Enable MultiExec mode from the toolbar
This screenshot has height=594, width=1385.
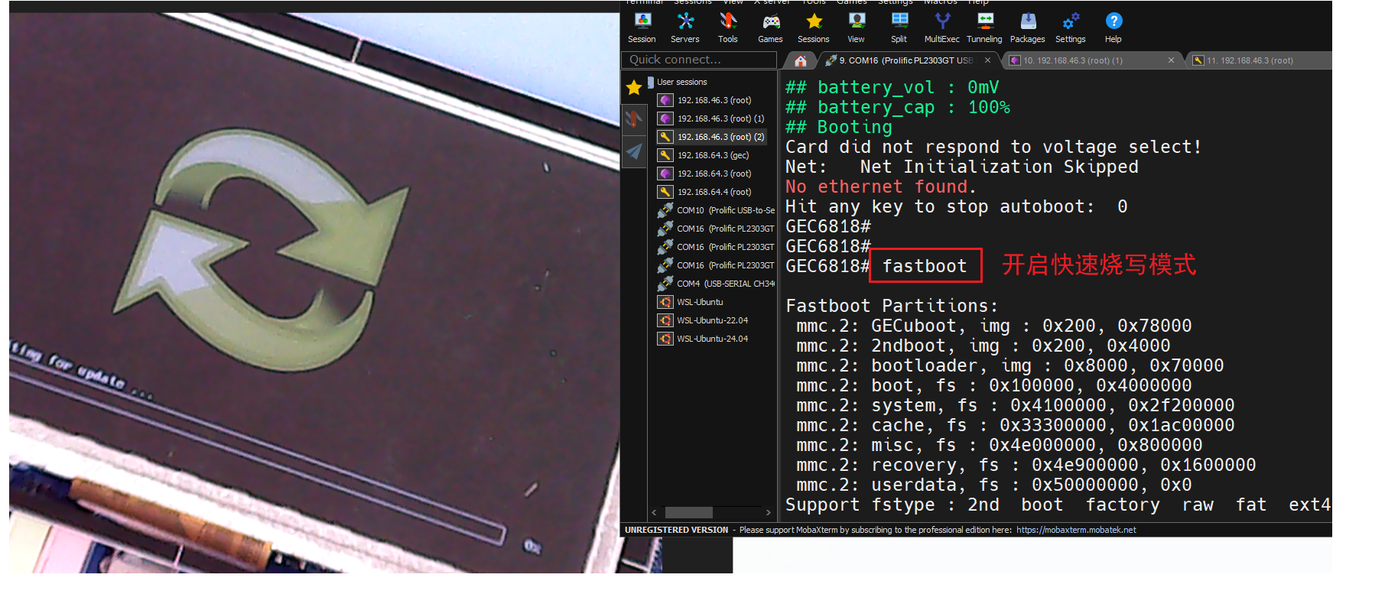[941, 28]
